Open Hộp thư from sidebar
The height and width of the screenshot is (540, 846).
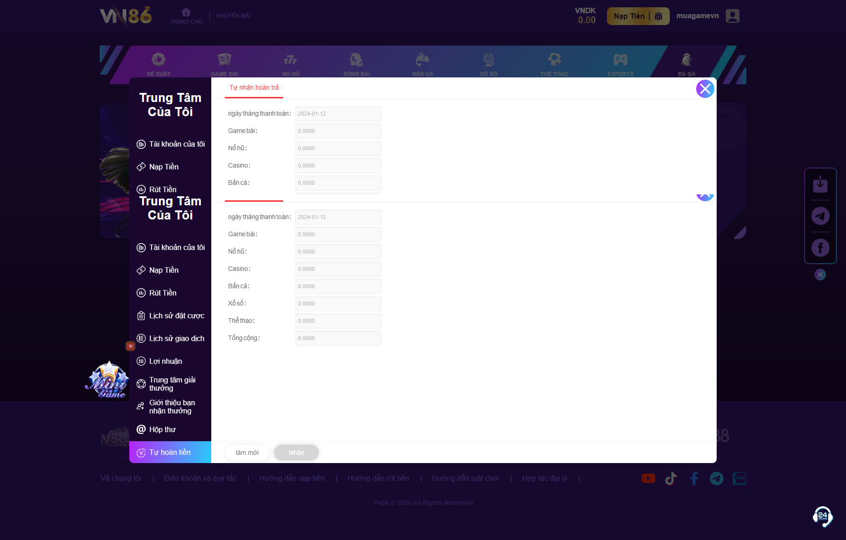[x=162, y=429]
